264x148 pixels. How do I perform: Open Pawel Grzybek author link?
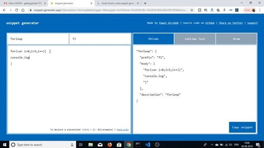tap(169, 23)
